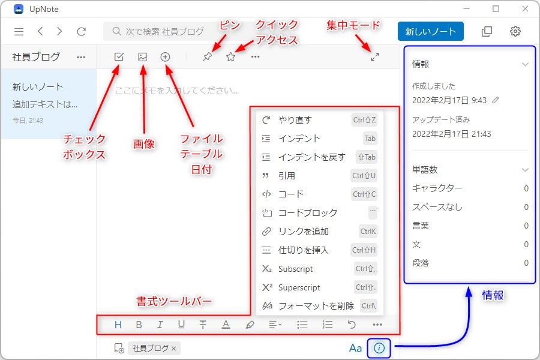Open the hamburger sidebar menu
Screen dimensions: 540x360
[x=19, y=32]
